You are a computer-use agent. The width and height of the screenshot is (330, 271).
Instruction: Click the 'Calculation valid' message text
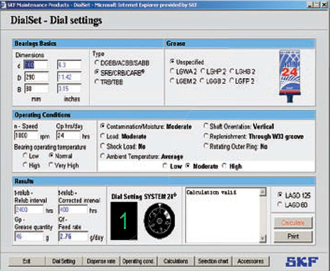point(211,192)
